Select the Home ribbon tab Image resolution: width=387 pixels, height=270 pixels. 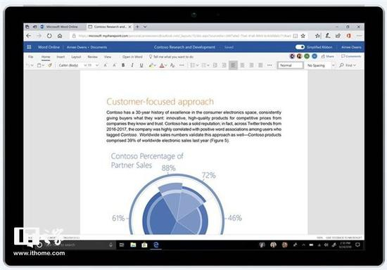(46, 57)
